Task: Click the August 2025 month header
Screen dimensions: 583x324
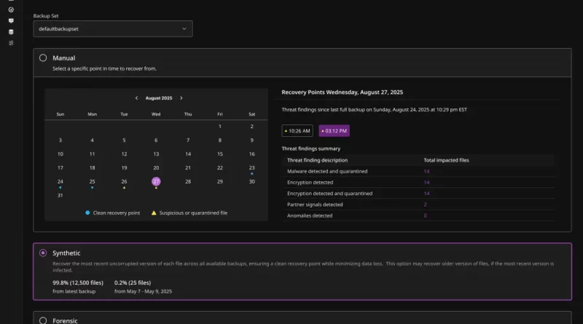Action: pos(159,98)
